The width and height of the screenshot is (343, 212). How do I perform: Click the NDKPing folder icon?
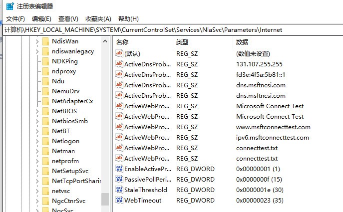(45, 61)
